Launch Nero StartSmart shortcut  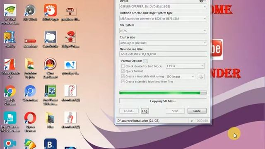[x=50, y=68]
